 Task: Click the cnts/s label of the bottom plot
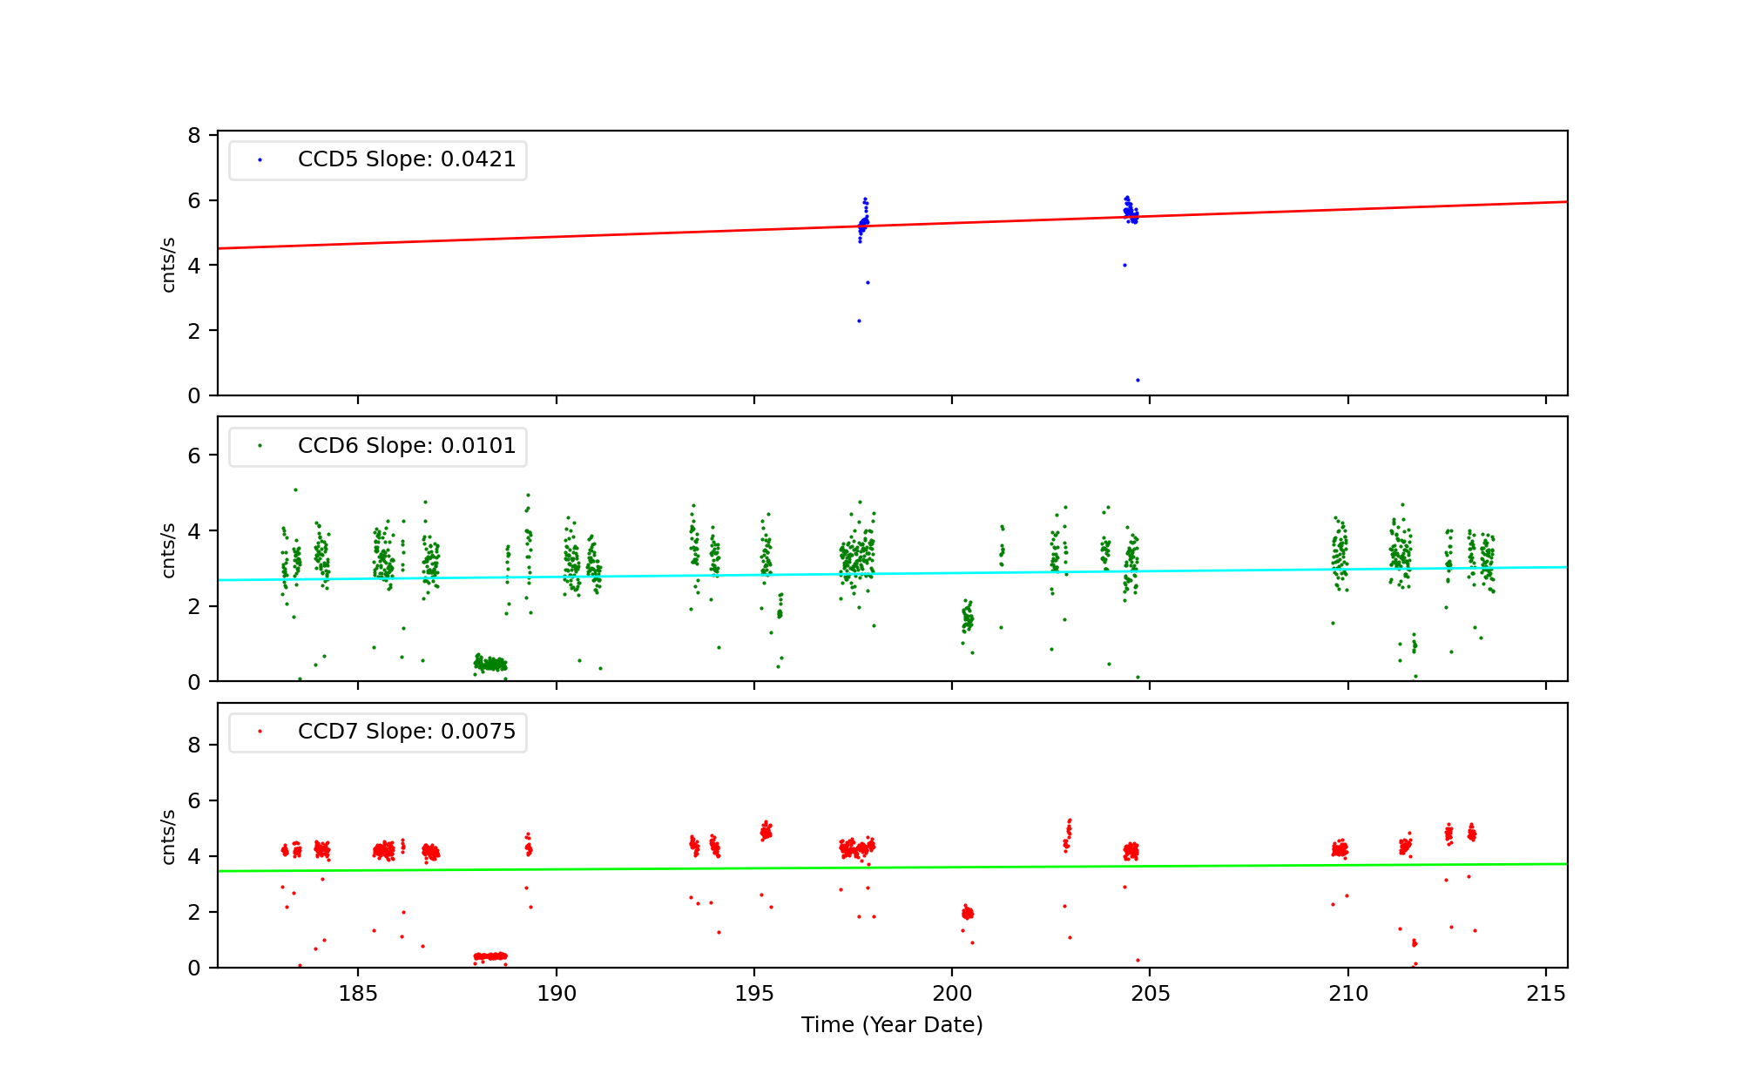(x=169, y=837)
